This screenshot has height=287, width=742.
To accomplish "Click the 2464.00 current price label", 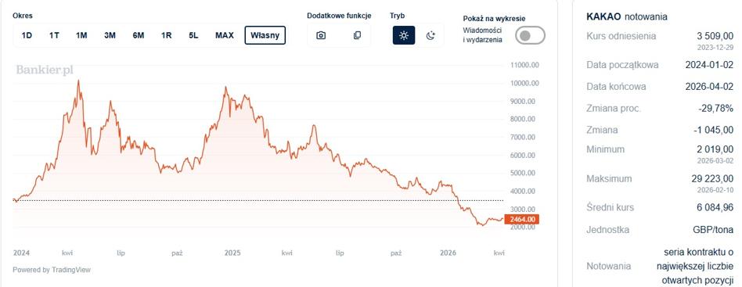I will [x=522, y=220].
